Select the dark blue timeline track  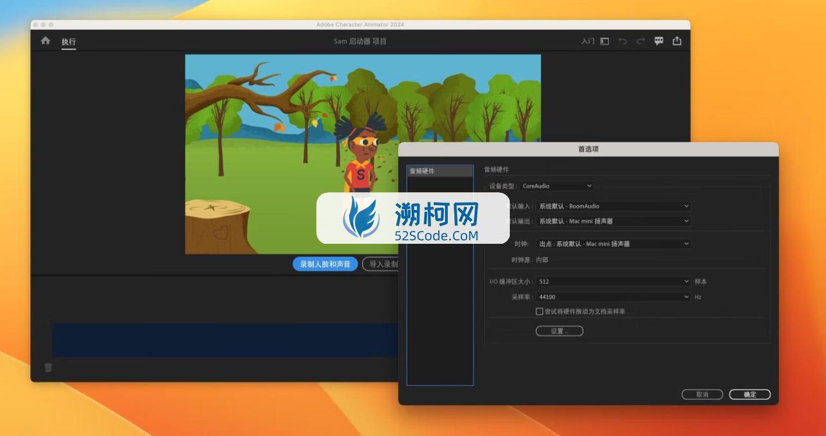pos(225,340)
